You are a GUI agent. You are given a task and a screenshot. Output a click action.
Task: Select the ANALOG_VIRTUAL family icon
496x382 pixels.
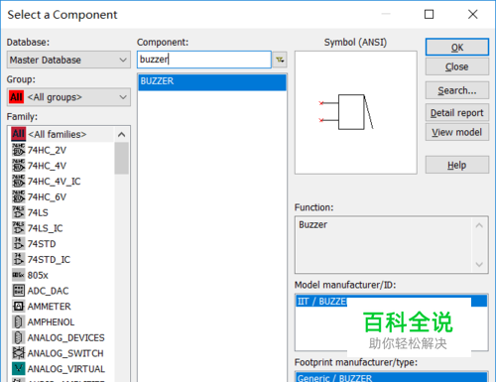pos(18,369)
